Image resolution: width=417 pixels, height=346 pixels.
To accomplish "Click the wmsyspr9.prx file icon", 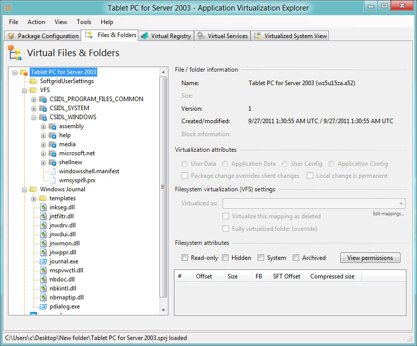I will click(53, 180).
